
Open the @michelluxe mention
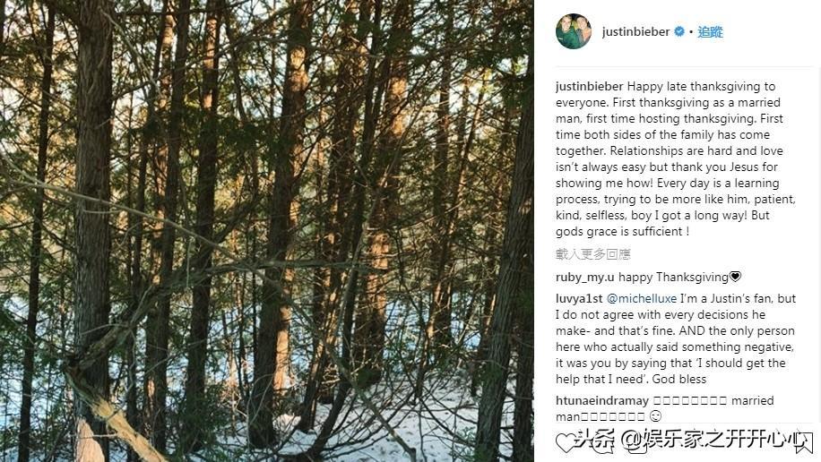[x=644, y=298]
